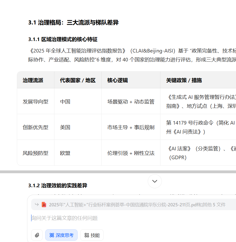Click the 伦理引领 + 刚性立法 cell

point(131,153)
